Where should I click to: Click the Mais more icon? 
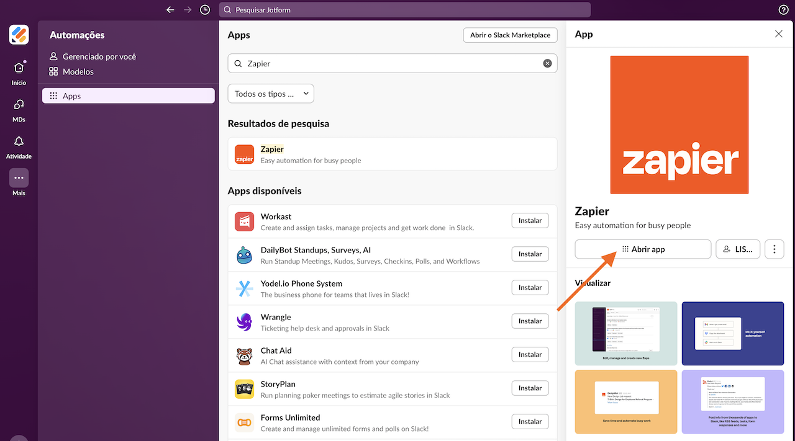[19, 178]
